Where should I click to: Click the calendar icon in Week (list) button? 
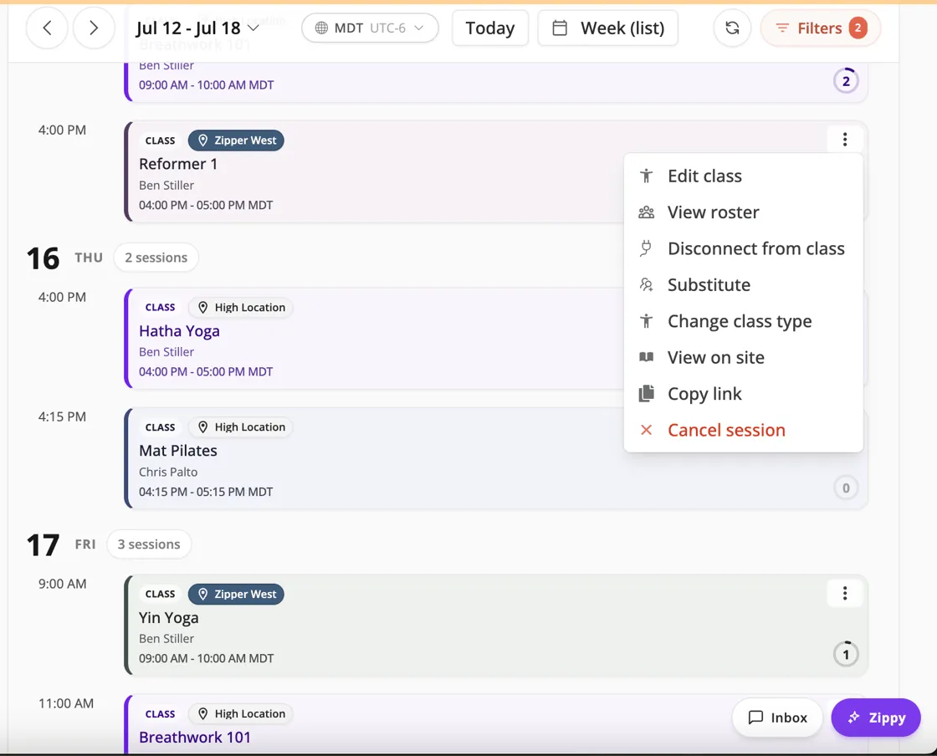(560, 28)
